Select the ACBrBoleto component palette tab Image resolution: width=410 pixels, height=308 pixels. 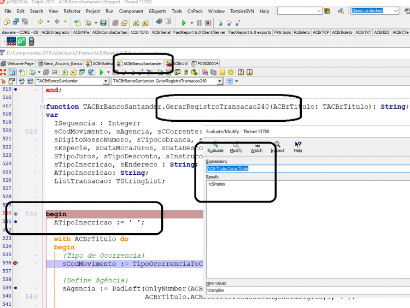pos(342,32)
